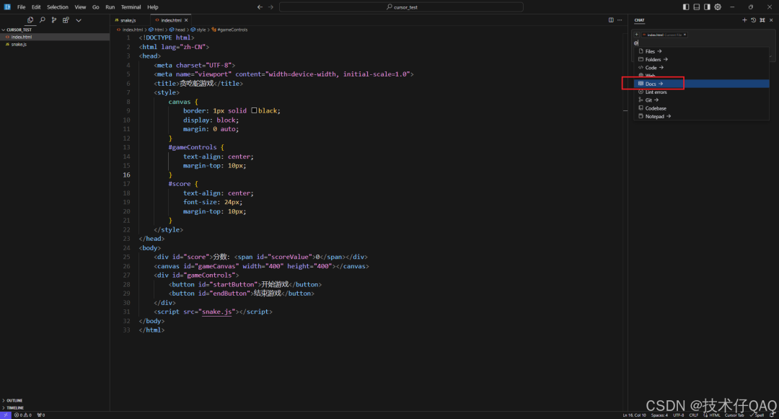This screenshot has width=779, height=419.
Task: Choose Files in the mention menu
Action: pyautogui.click(x=702, y=51)
